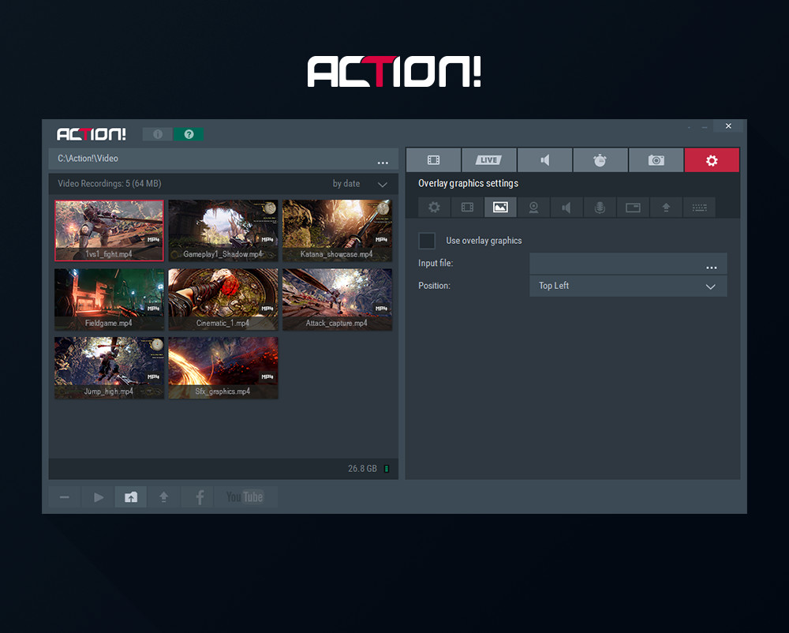Open the benchmark stopwatch tab
The width and height of the screenshot is (789, 633).
tap(600, 160)
